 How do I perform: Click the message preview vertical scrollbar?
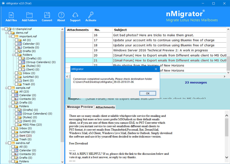click(227, 127)
